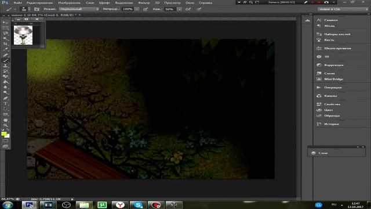The height and width of the screenshot is (209, 371).
Task: Open the status bar document info arrow
Action: coord(72,199)
